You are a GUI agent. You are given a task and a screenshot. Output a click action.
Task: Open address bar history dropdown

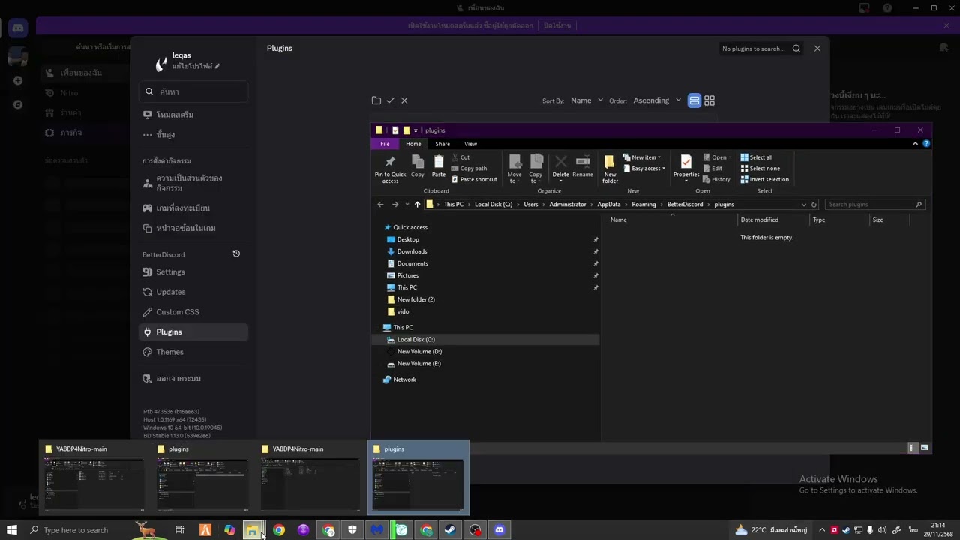pos(804,205)
